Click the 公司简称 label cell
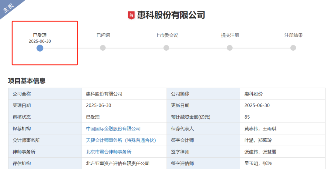The image size is (334, 178). point(203,94)
